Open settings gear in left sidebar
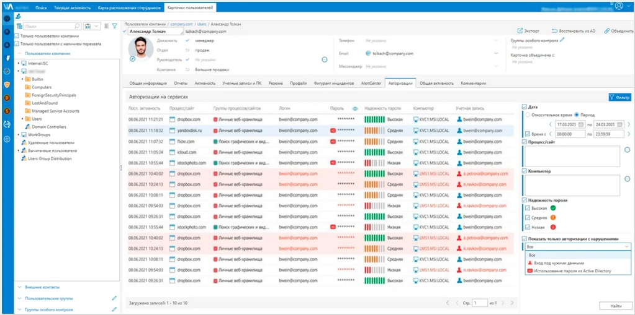The width and height of the screenshot is (635, 315). tap(7, 139)
